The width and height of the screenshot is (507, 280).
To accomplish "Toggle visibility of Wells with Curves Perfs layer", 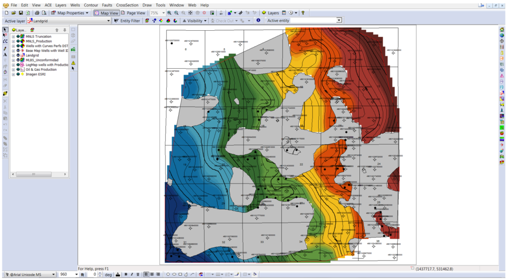I will (18, 46).
